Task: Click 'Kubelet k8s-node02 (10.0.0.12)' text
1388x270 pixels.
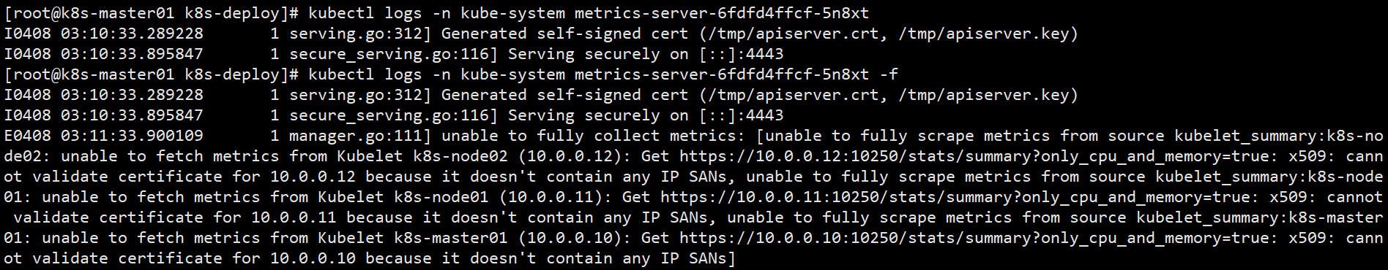Action: point(479,156)
